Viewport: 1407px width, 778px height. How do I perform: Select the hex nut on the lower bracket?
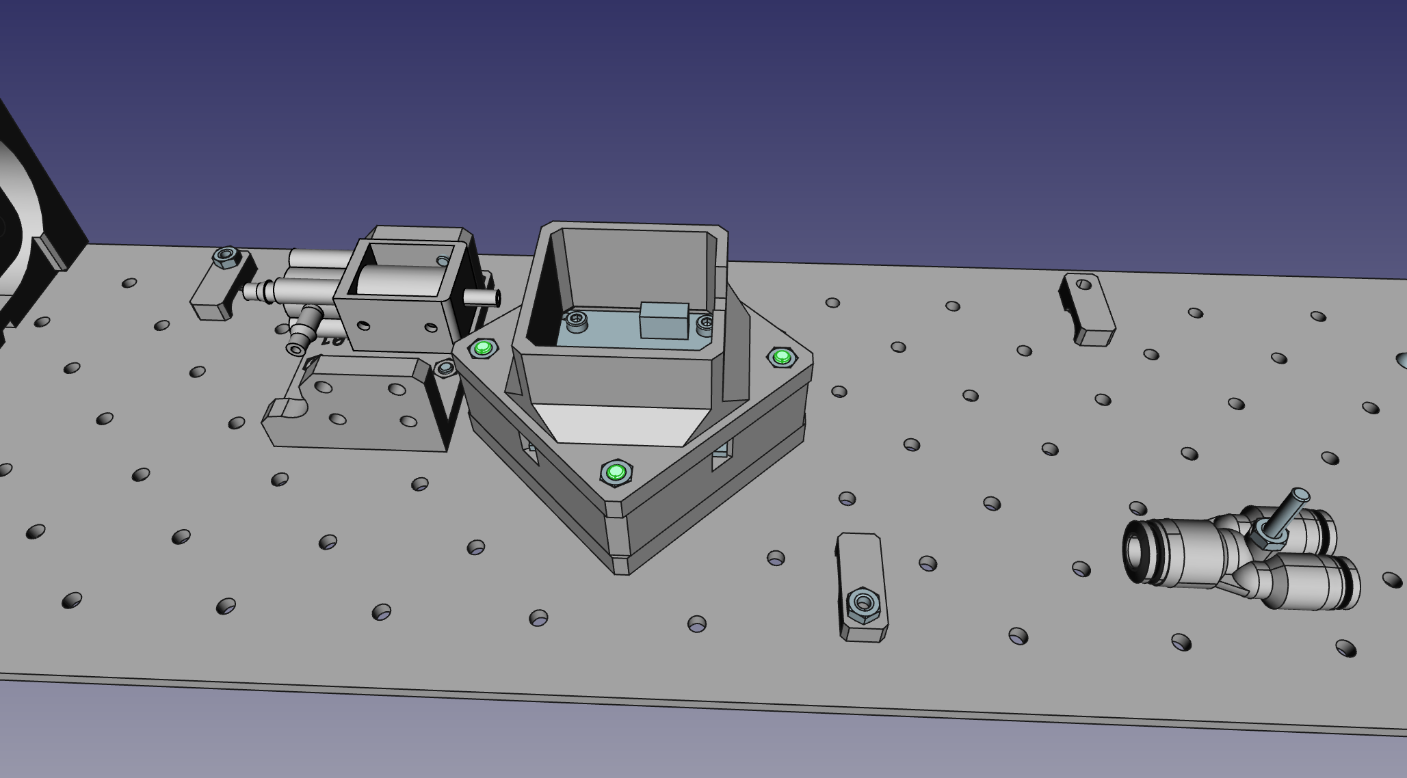863,604
